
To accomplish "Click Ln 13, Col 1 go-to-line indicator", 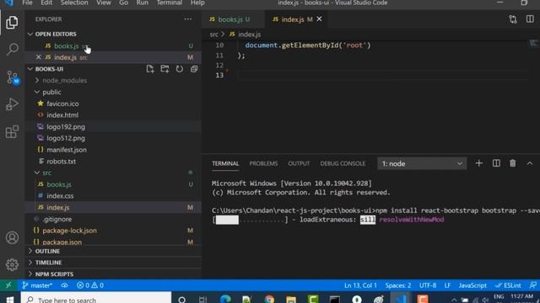I will [360, 285].
